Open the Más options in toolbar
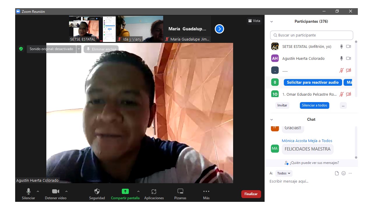The height and width of the screenshot is (210, 373). pos(206,194)
